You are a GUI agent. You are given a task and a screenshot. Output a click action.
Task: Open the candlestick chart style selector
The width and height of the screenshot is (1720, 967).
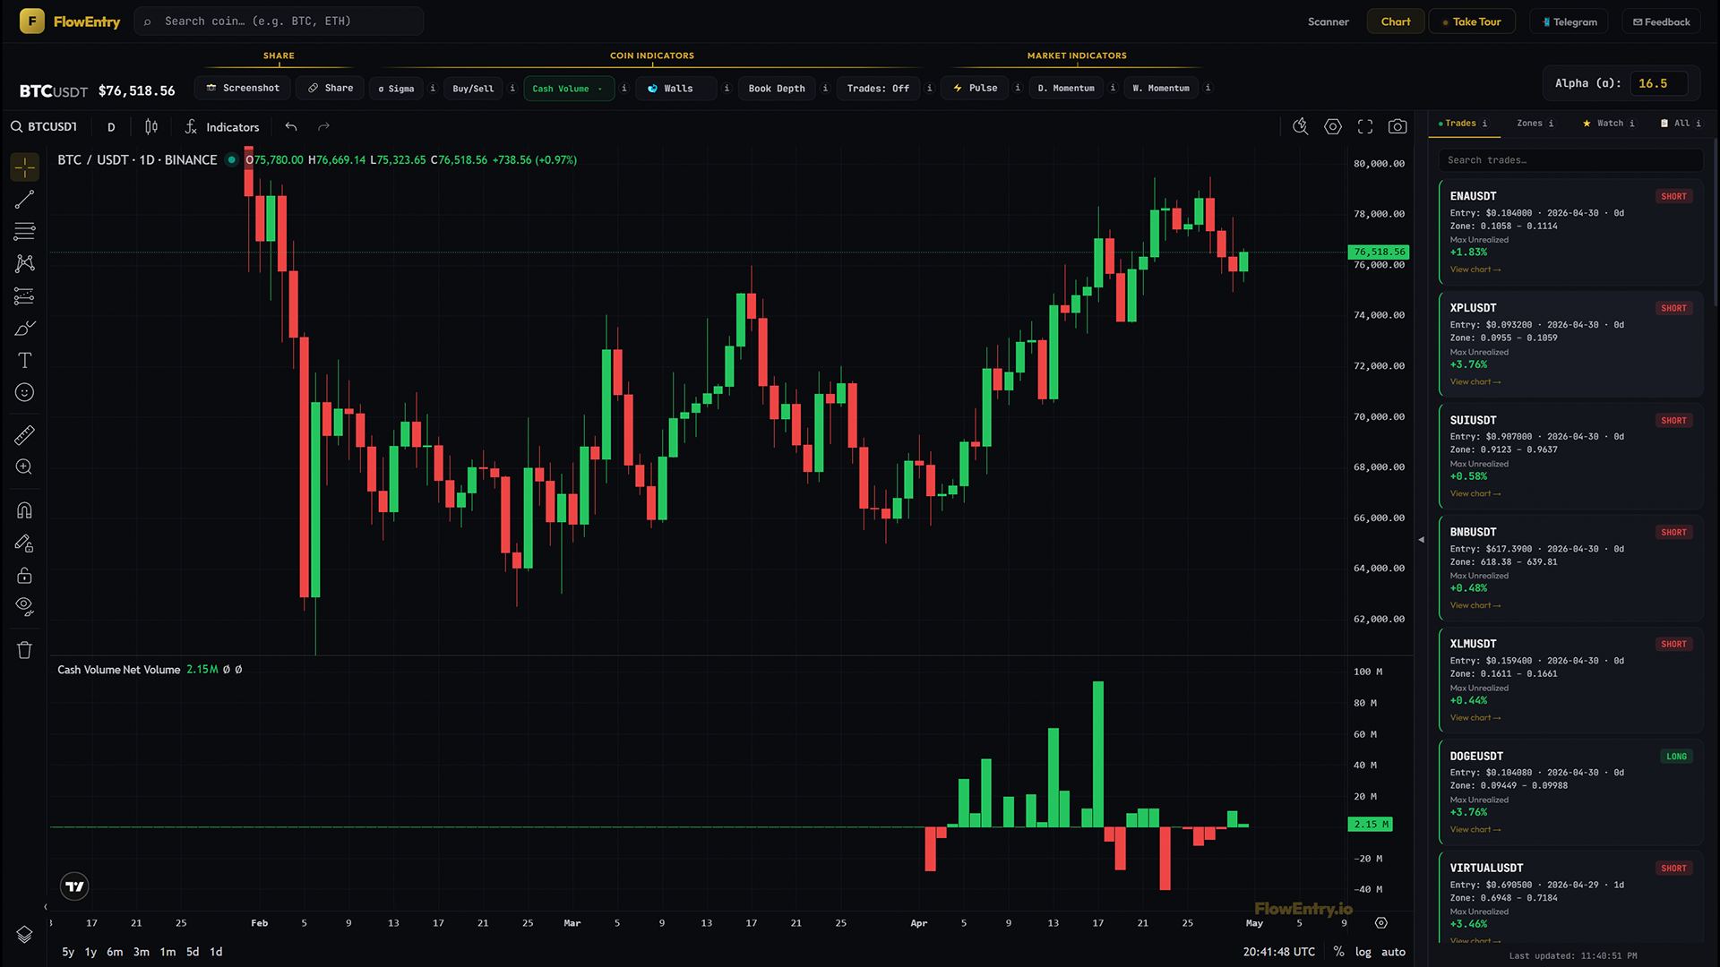point(151,127)
